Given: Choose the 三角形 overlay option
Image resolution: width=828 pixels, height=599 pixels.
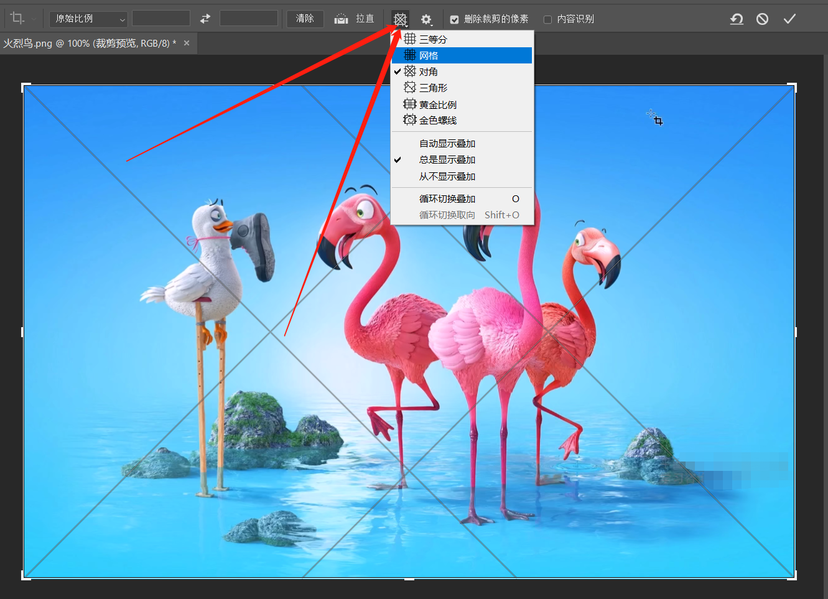Looking at the screenshot, I should point(462,88).
